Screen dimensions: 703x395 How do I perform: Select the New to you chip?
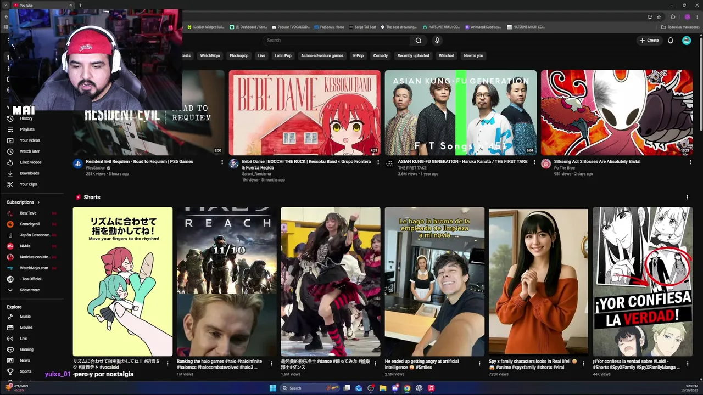[x=473, y=55]
